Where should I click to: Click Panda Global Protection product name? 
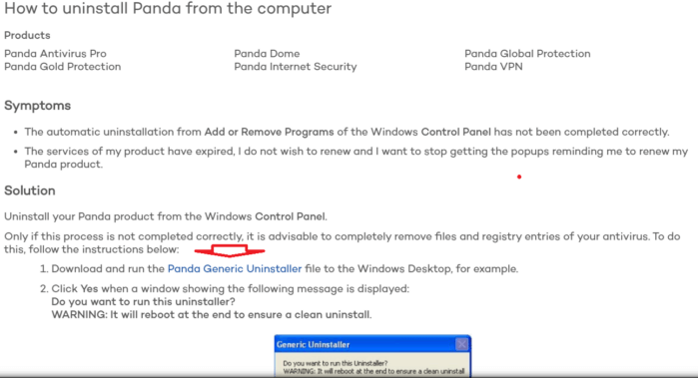(x=527, y=54)
